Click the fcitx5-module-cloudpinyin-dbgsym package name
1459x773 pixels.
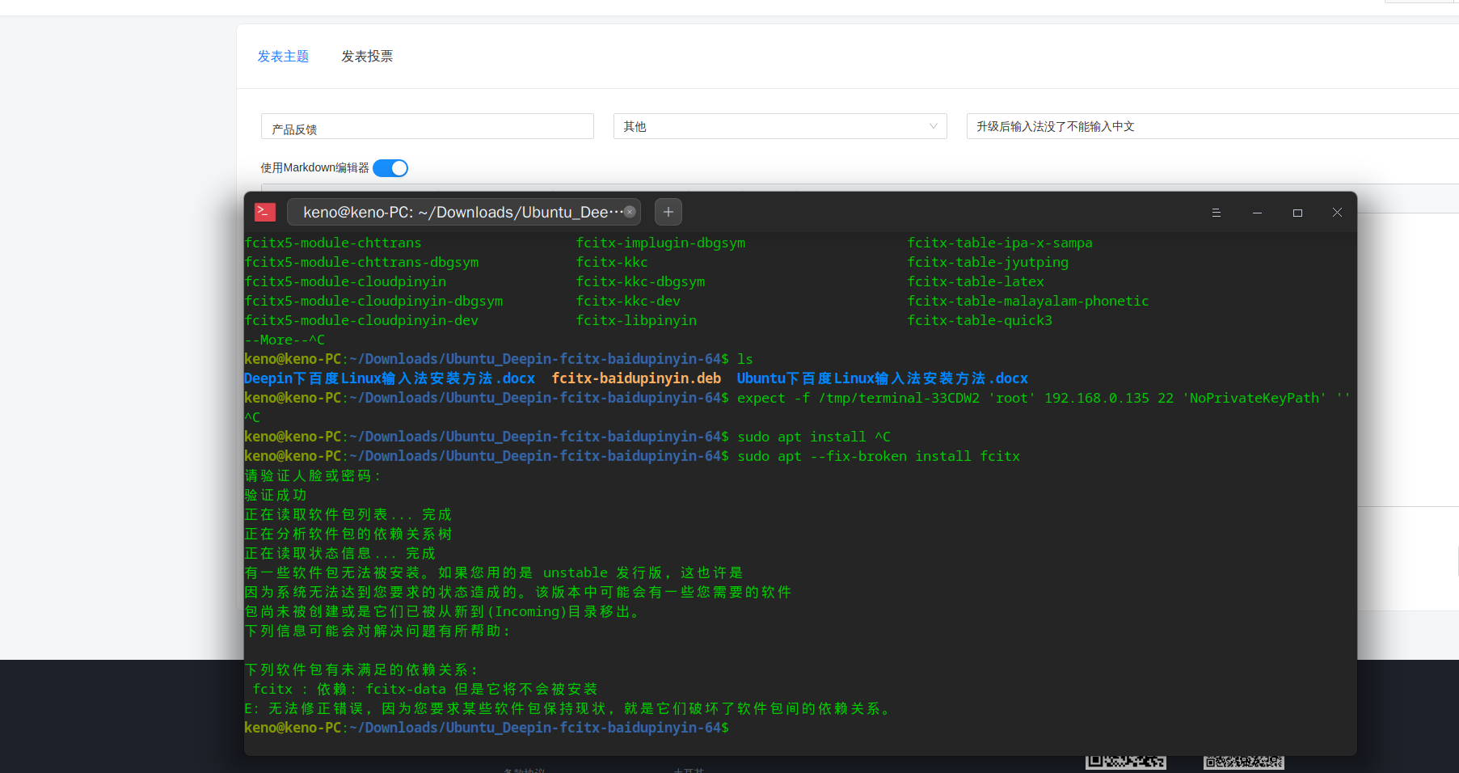click(373, 301)
